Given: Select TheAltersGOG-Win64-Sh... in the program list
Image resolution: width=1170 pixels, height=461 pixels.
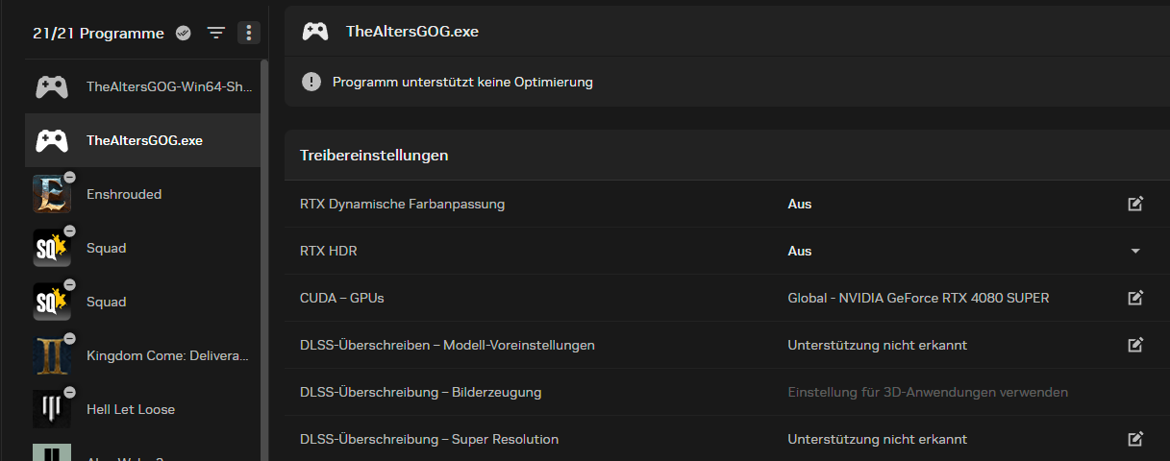Looking at the screenshot, I should tap(168, 86).
